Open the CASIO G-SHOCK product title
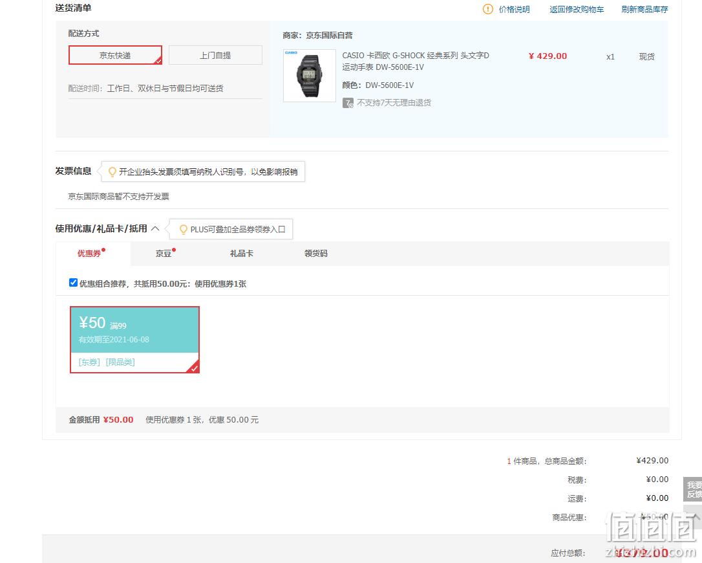This screenshot has height=563, width=702. point(416,61)
